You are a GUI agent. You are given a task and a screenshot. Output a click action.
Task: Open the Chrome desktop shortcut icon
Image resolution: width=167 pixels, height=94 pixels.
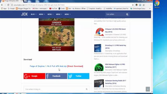point(157,4)
